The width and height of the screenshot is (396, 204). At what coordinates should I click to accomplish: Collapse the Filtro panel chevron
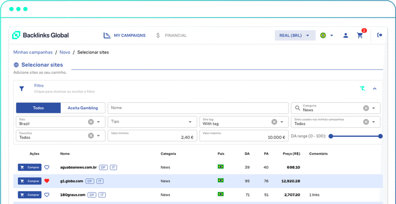point(374,88)
